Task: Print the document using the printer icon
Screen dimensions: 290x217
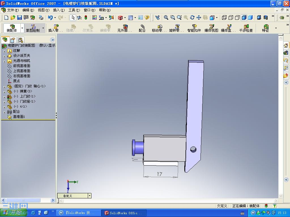Action: coord(41,18)
